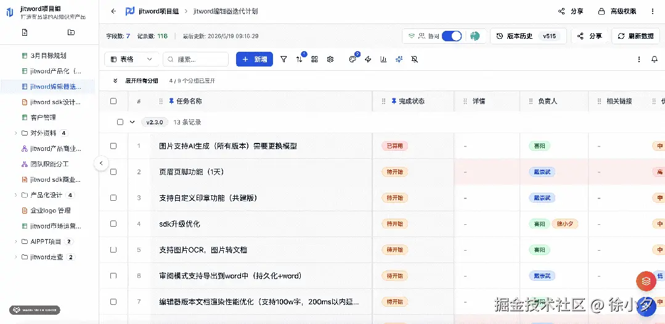665x324 pixels.
Task: Open the top-right vertical dots menu
Action: click(653, 12)
